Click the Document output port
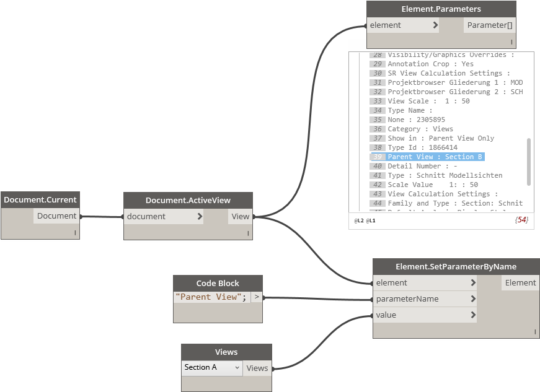 56,216
